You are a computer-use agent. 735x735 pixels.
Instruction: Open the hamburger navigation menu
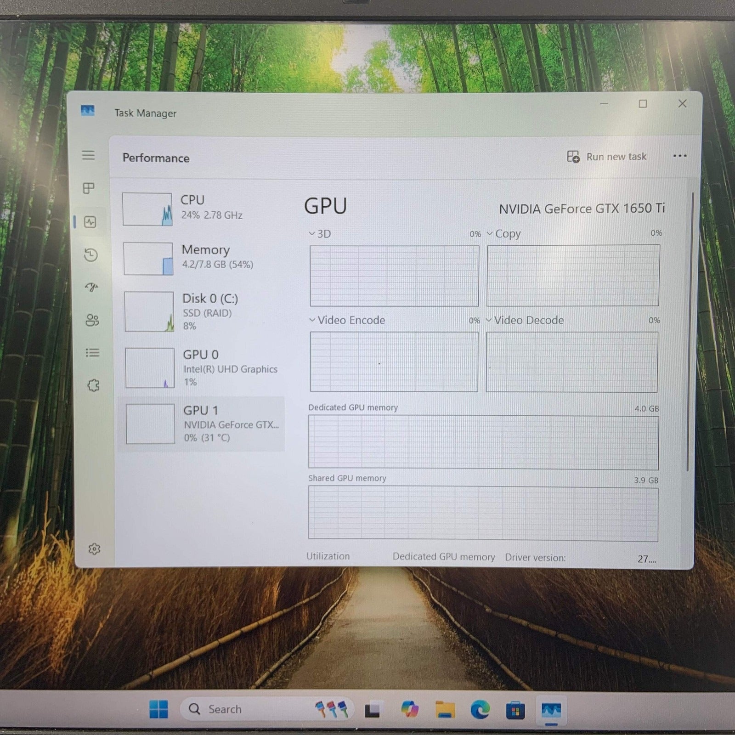[x=88, y=155]
